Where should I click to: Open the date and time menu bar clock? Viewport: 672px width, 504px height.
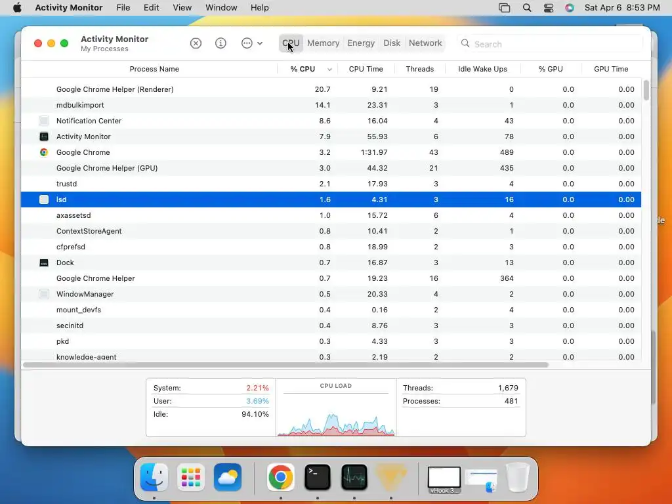[622, 8]
